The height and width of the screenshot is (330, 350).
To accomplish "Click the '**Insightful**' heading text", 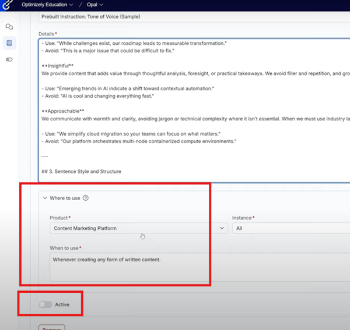I will (x=58, y=66).
